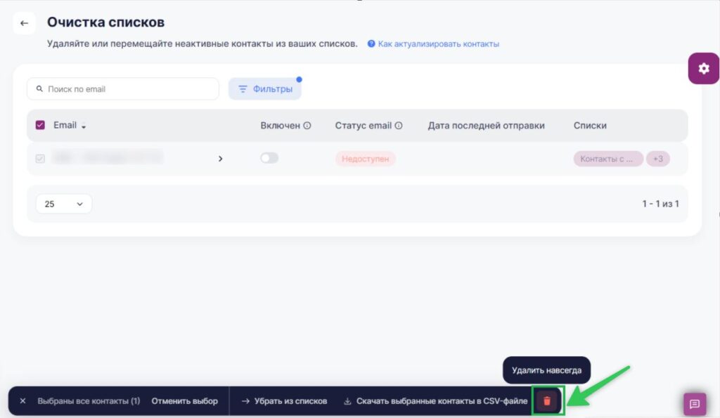
Task: Switch on the Включен toggle for the contact
Action: (269, 158)
